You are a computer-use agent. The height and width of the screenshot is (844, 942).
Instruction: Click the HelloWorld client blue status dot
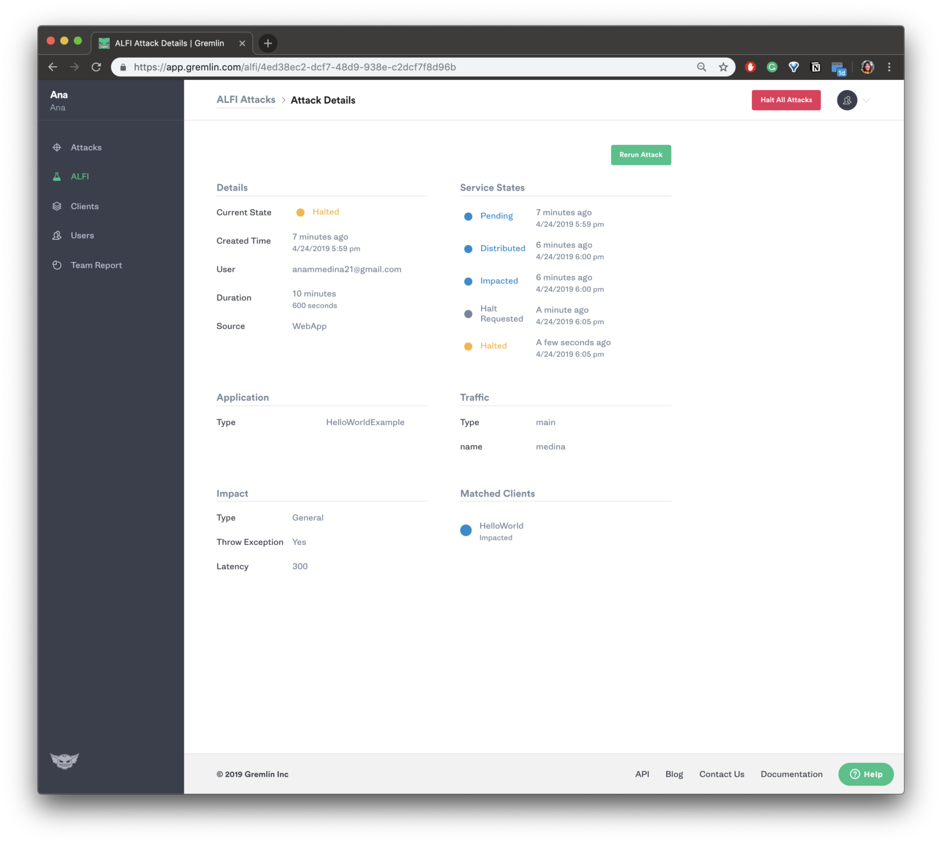coord(466,530)
